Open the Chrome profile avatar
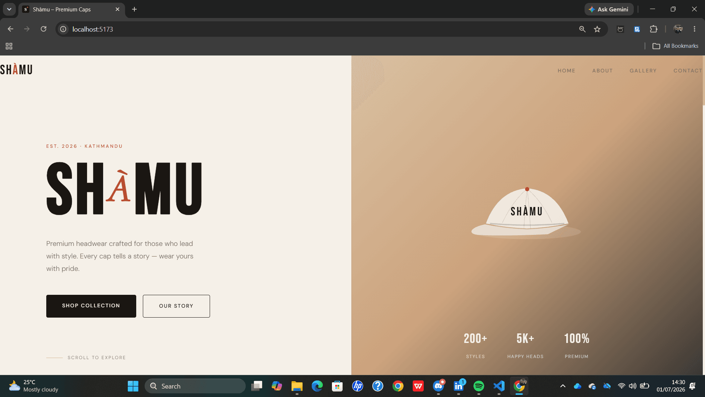The image size is (705, 397). pos(678,29)
